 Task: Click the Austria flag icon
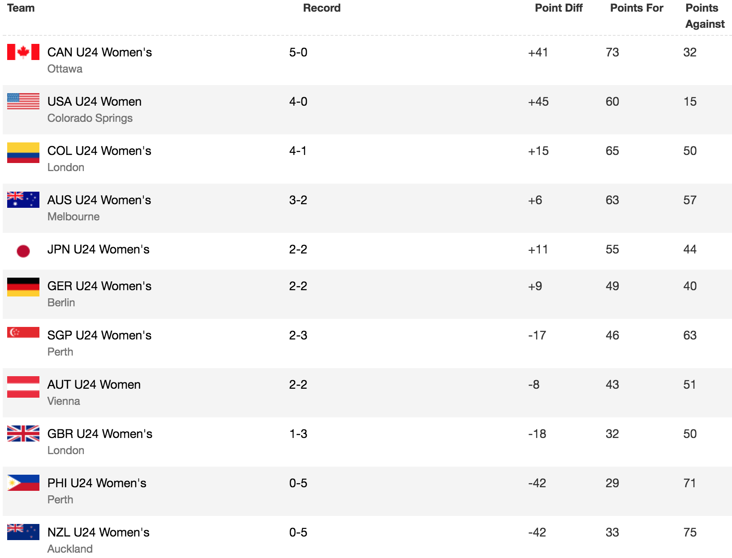pyautogui.click(x=23, y=387)
